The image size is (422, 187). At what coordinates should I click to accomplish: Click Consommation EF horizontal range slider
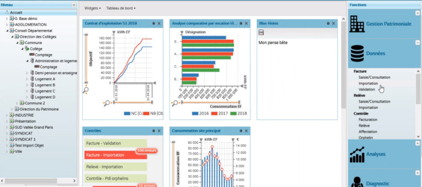[x=211, y=102]
